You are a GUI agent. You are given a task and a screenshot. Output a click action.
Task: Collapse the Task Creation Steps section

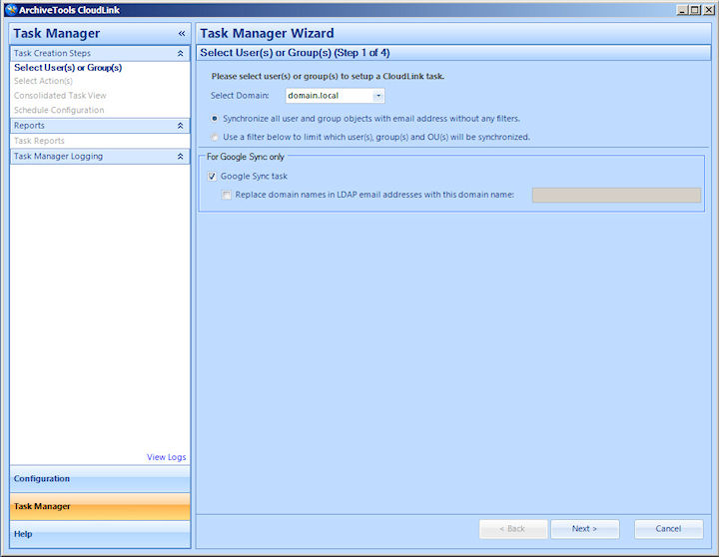point(180,54)
